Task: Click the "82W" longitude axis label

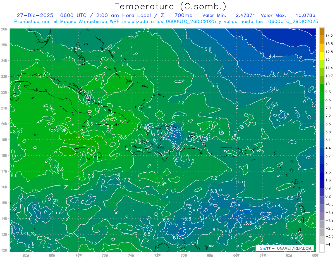Action: click(x=26, y=255)
